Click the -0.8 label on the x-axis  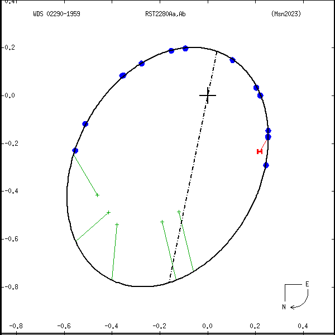16,326
